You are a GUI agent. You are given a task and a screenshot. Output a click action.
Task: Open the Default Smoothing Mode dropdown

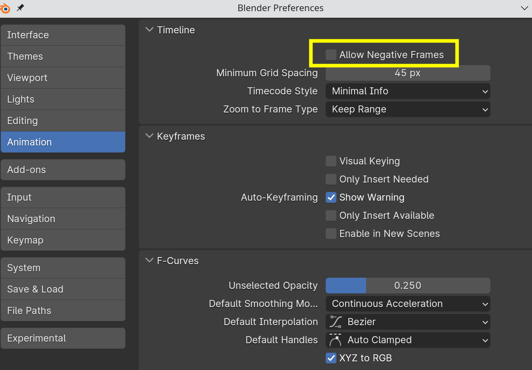408,303
